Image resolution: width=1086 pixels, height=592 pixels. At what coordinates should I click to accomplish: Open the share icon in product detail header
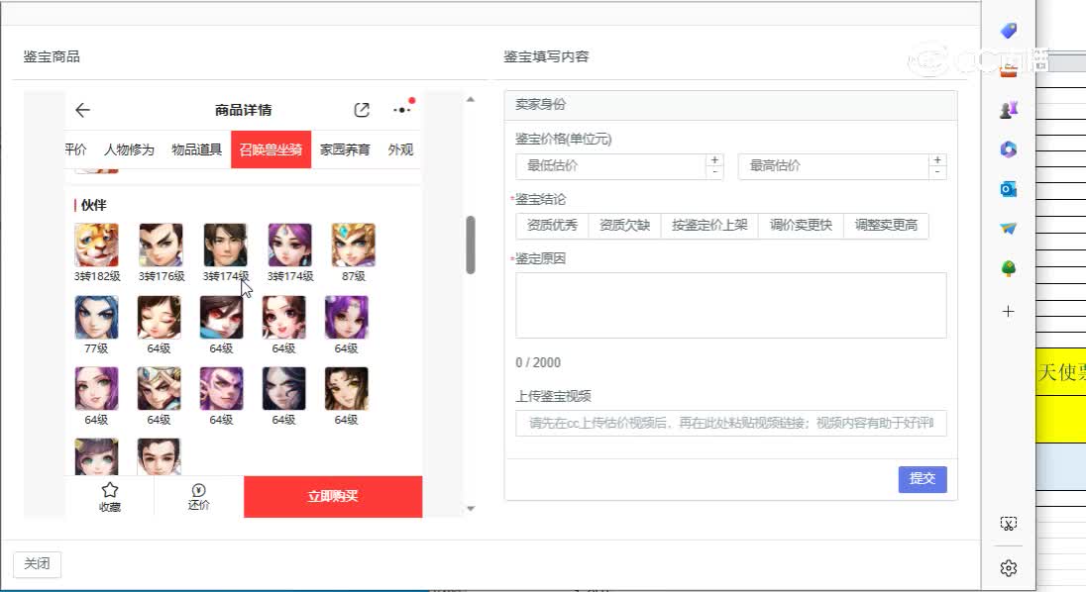point(362,110)
